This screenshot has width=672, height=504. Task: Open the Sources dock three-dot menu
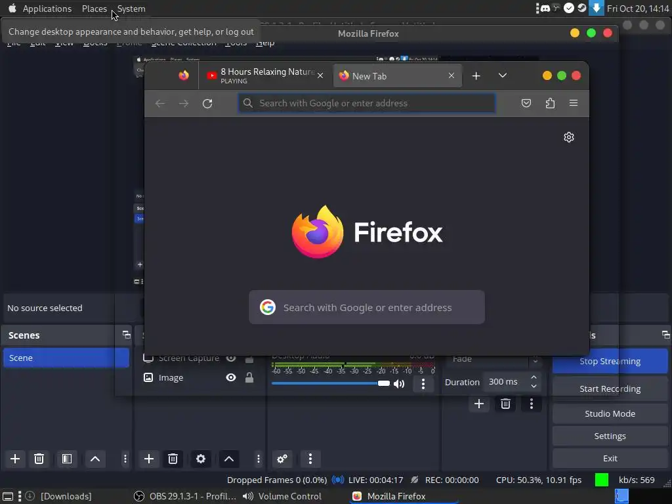coord(259,459)
